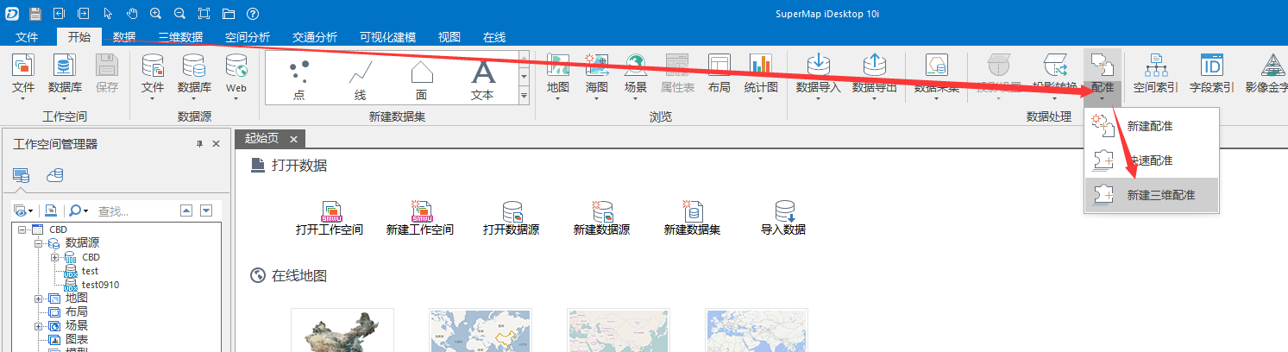Switch to cloud database view icon
The image size is (1288, 352).
coord(55,175)
